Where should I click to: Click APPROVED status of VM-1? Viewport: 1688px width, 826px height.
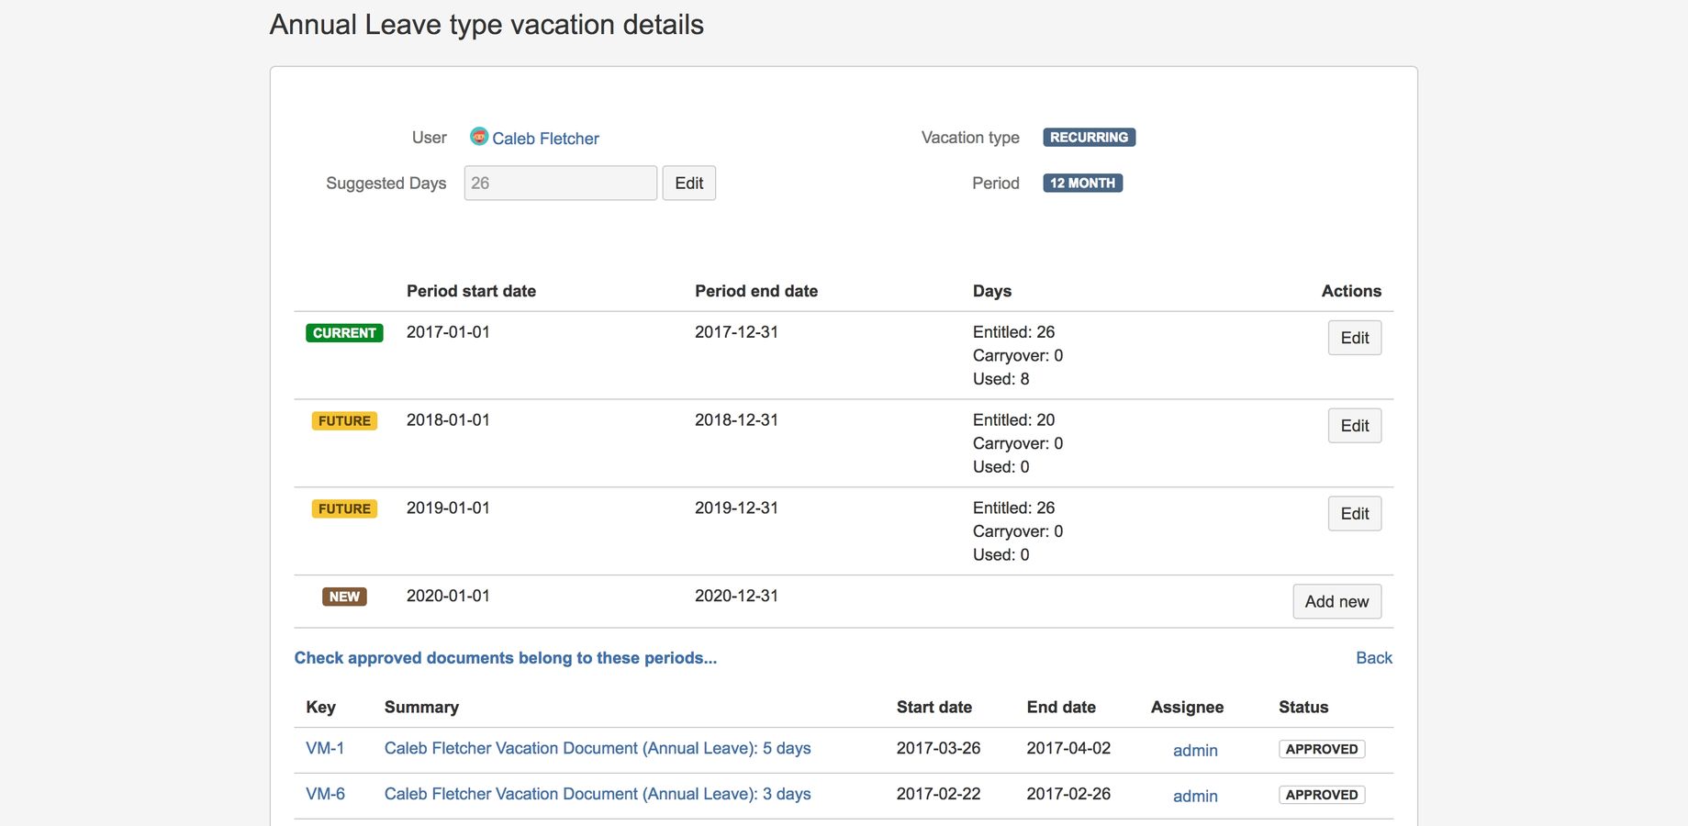click(x=1322, y=749)
